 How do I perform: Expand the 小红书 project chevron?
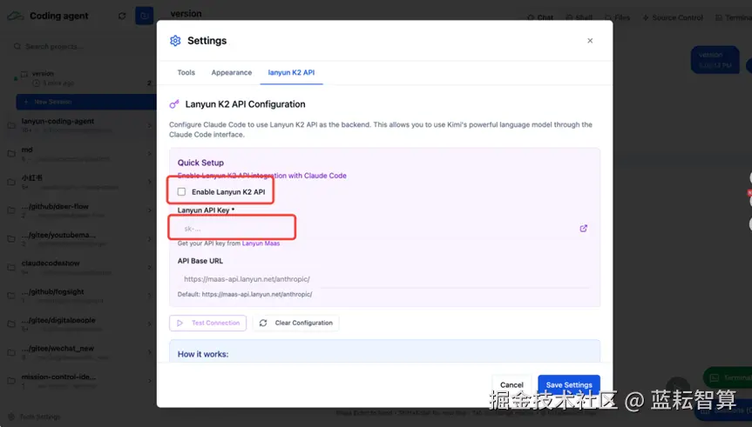point(149,182)
